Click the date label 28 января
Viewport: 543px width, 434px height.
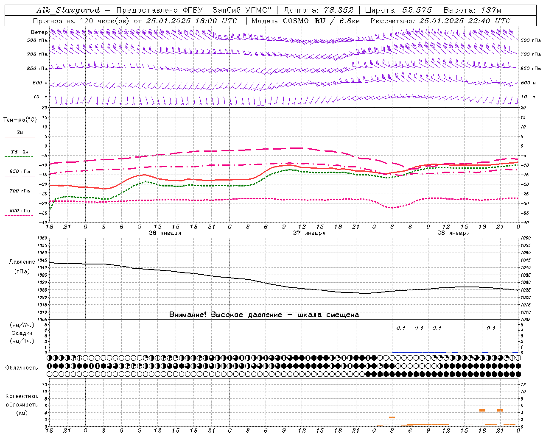(453, 233)
